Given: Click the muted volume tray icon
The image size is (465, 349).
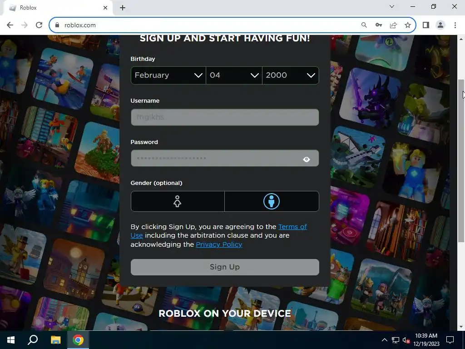Looking at the screenshot, I should pos(406,340).
